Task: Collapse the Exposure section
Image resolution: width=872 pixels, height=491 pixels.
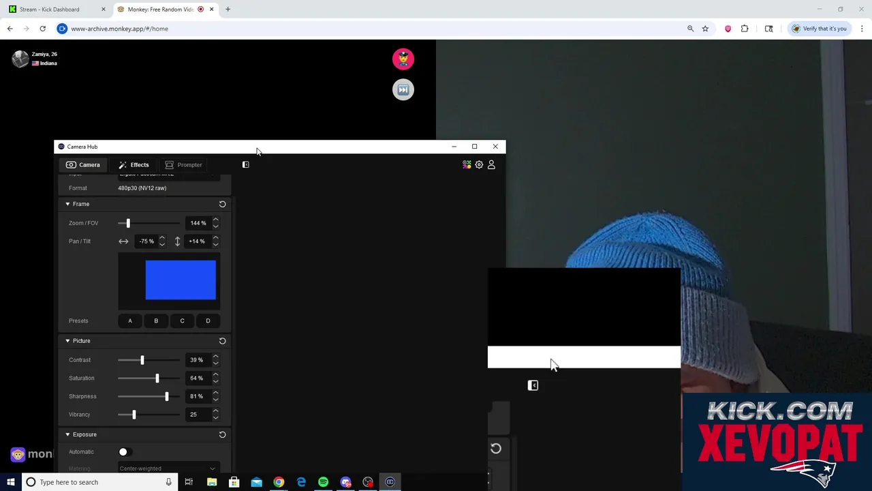Action: [x=67, y=434]
